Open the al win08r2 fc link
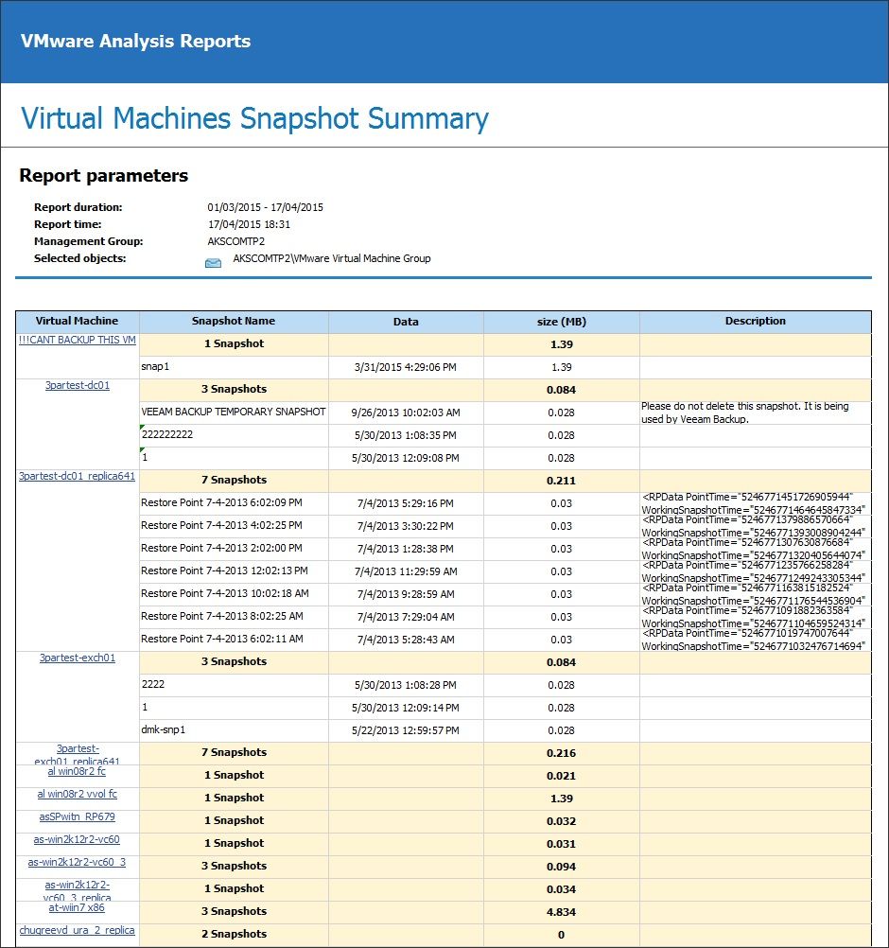Image resolution: width=889 pixels, height=948 pixels. coord(77,771)
